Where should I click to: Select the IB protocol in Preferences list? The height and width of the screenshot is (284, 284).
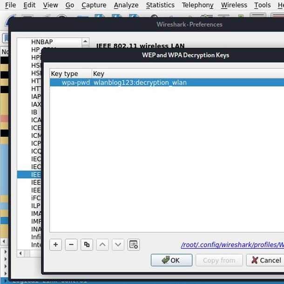coord(34,112)
